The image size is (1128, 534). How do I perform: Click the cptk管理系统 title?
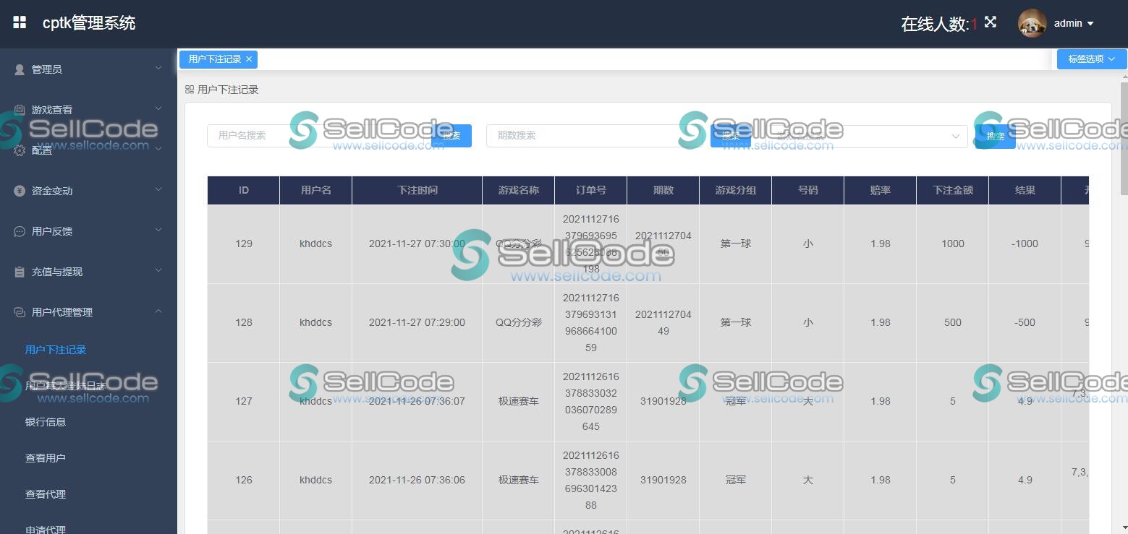pos(89,23)
